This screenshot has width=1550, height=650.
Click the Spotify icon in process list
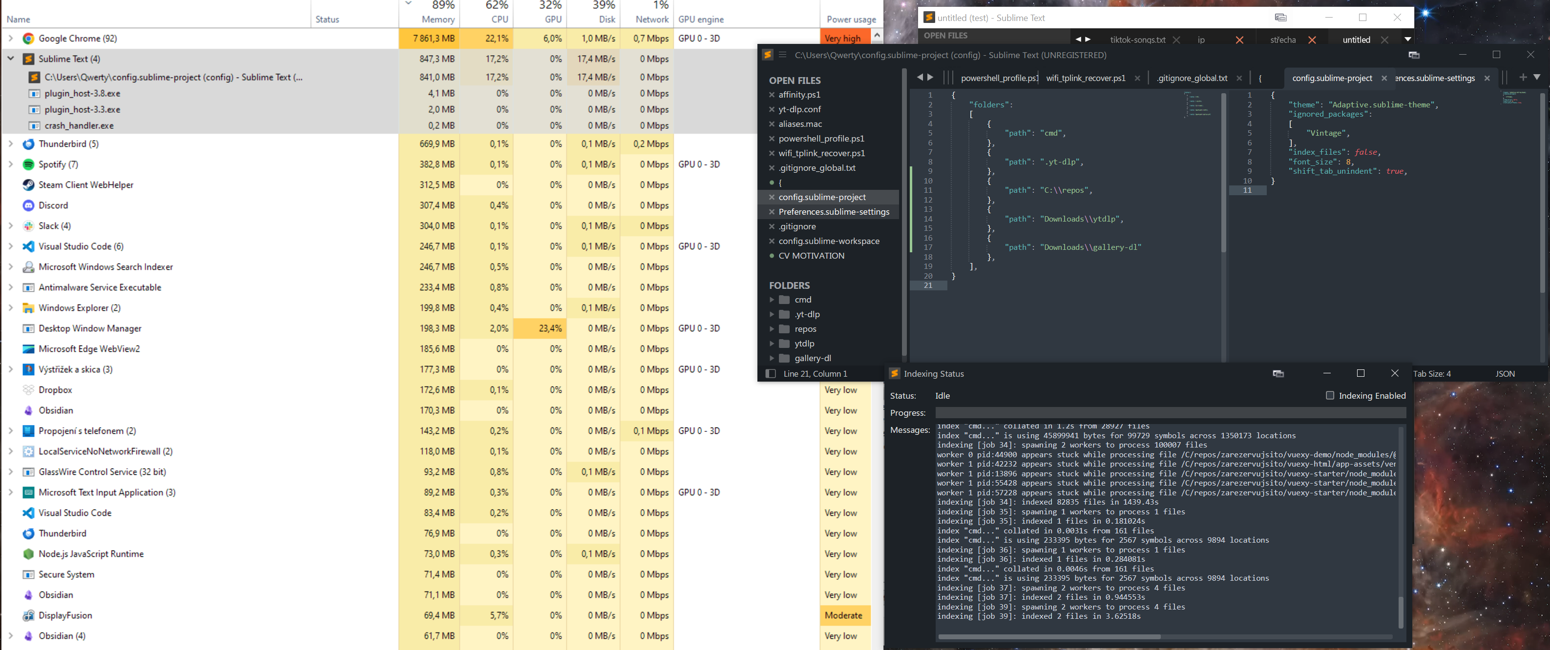(x=28, y=164)
